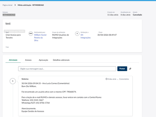This screenshot has width=156, height=117.
Task: Click the CPF line mentioning TR068074
Action: (49, 92)
